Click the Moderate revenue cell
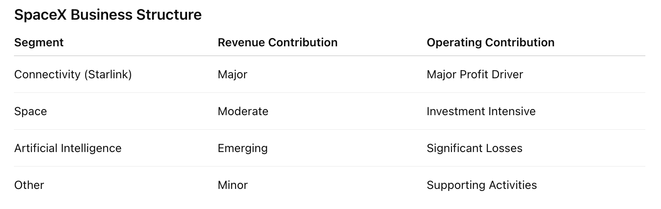The image size is (661, 209). click(x=243, y=111)
